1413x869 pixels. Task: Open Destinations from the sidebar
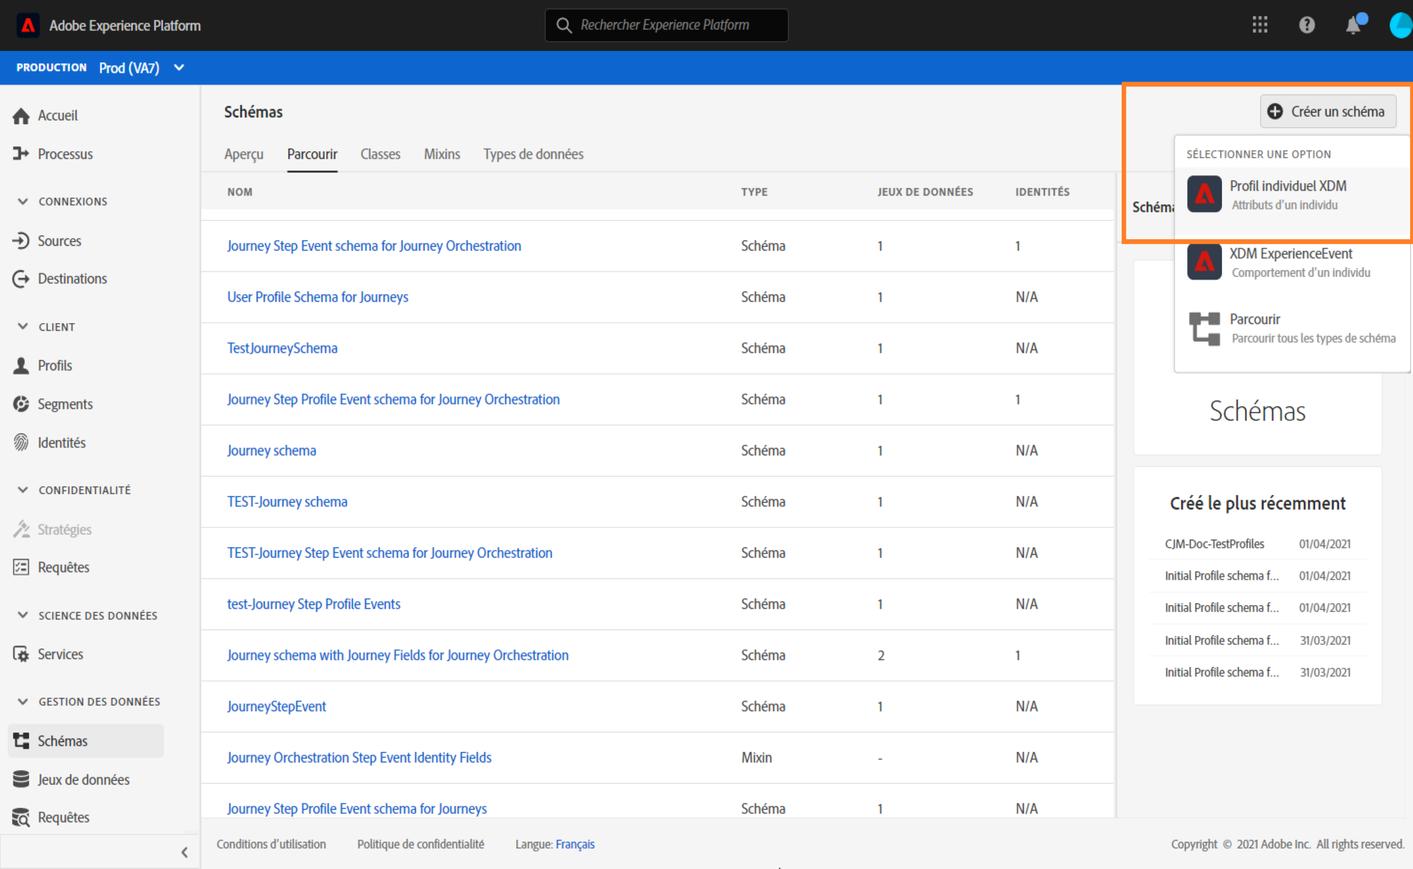[72, 279]
